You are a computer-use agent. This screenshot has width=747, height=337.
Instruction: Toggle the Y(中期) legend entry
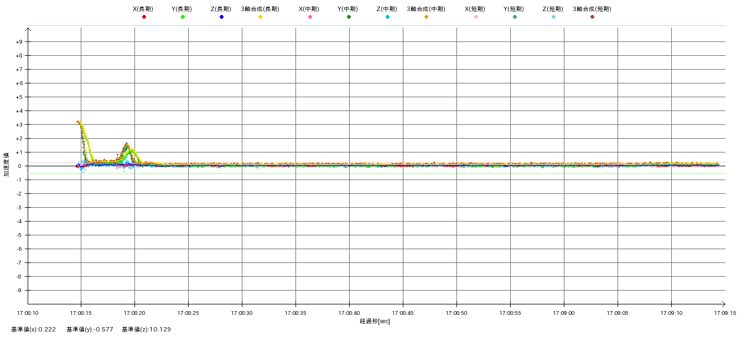349,17
